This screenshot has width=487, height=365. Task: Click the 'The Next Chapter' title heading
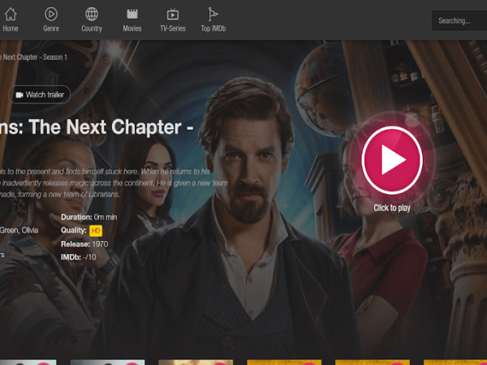pos(97,127)
